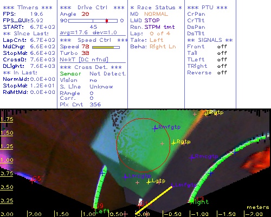Click the NORMAL mode value
Image resolution: width=271 pixels, height=217 pixels.
(156, 14)
